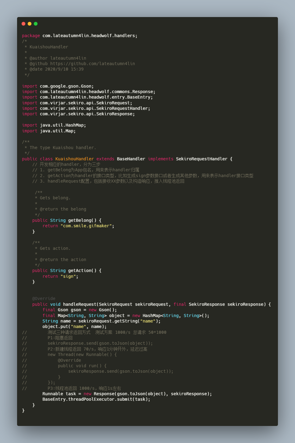
Task: Place cursor on the @Override annotation above handleRequest
Action: click(44, 298)
